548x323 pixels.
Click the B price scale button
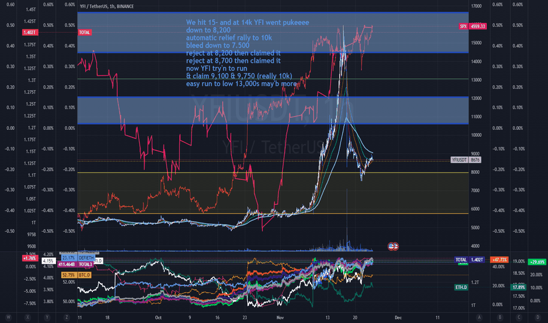(x=500, y=317)
